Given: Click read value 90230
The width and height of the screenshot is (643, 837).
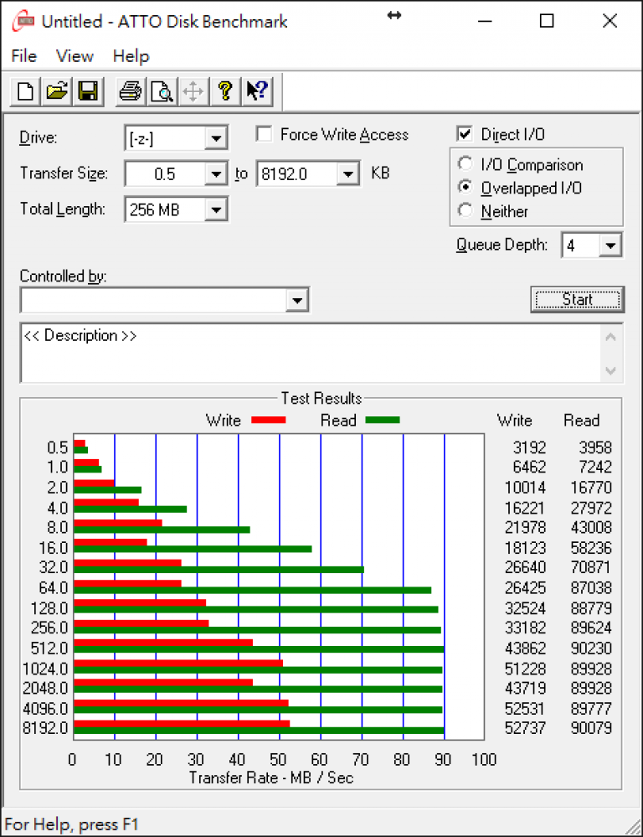Looking at the screenshot, I should click(x=591, y=648).
